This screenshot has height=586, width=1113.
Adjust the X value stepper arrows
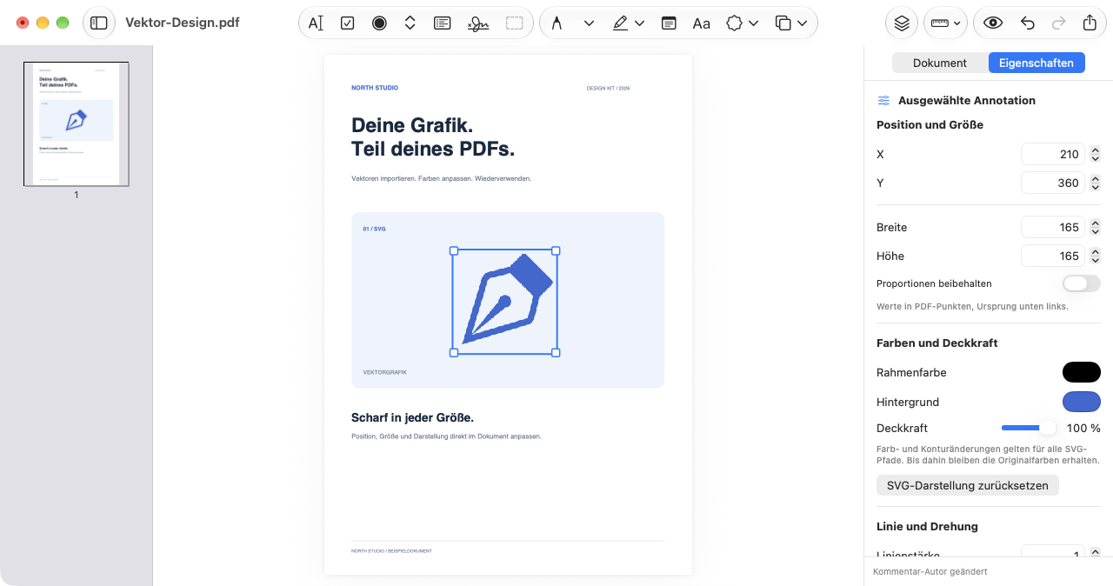tap(1096, 154)
